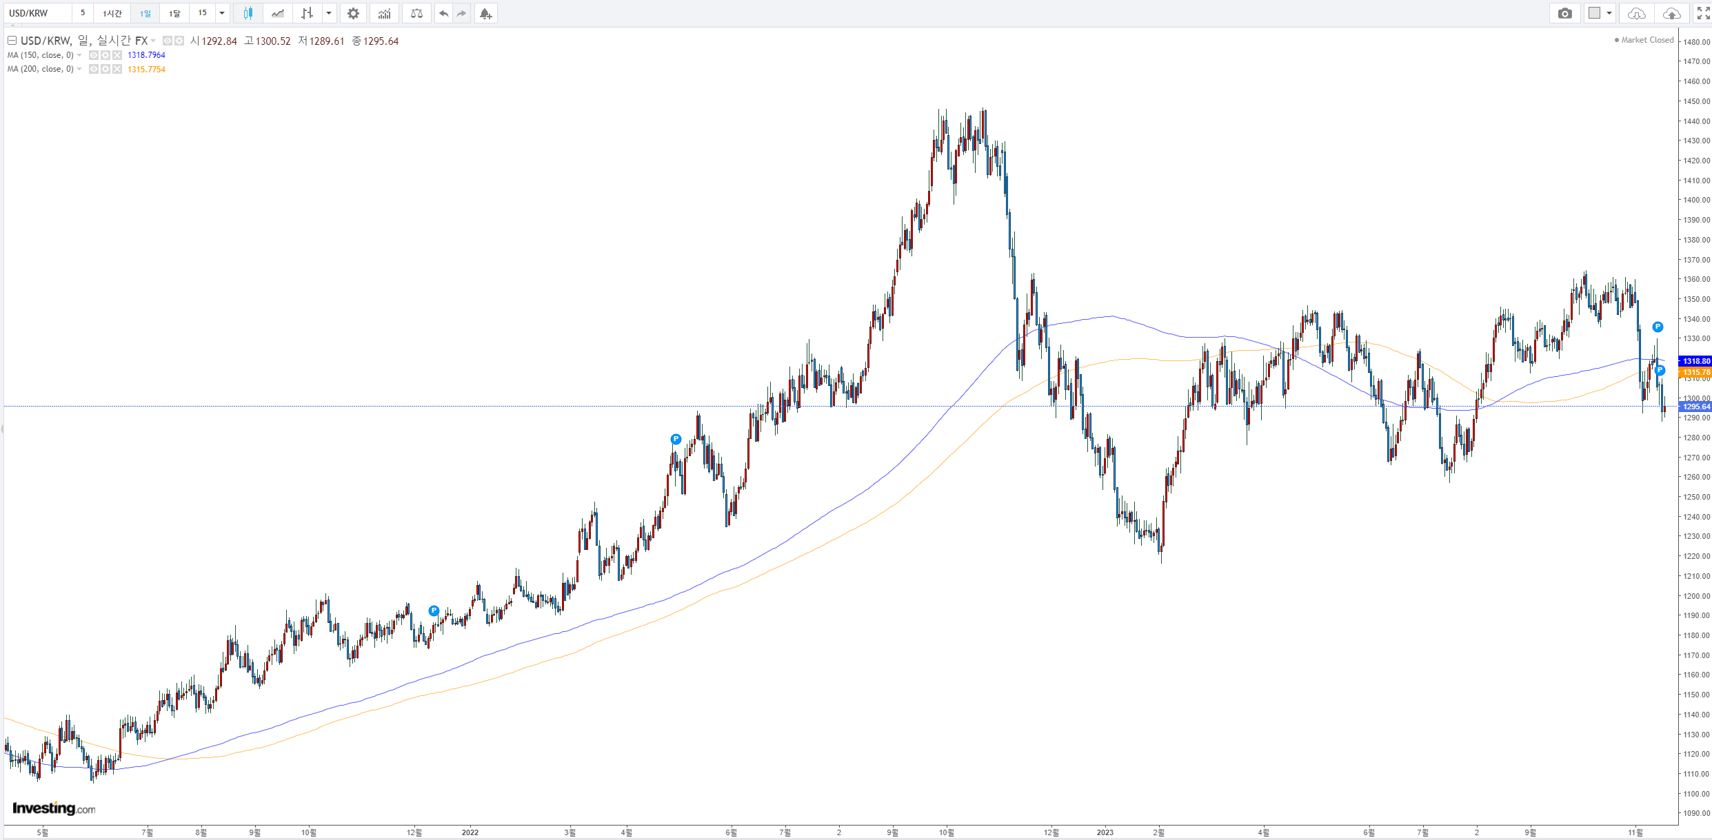The image size is (1712, 840).
Task: Click the USD/KRW symbol input field
Action: point(38,13)
